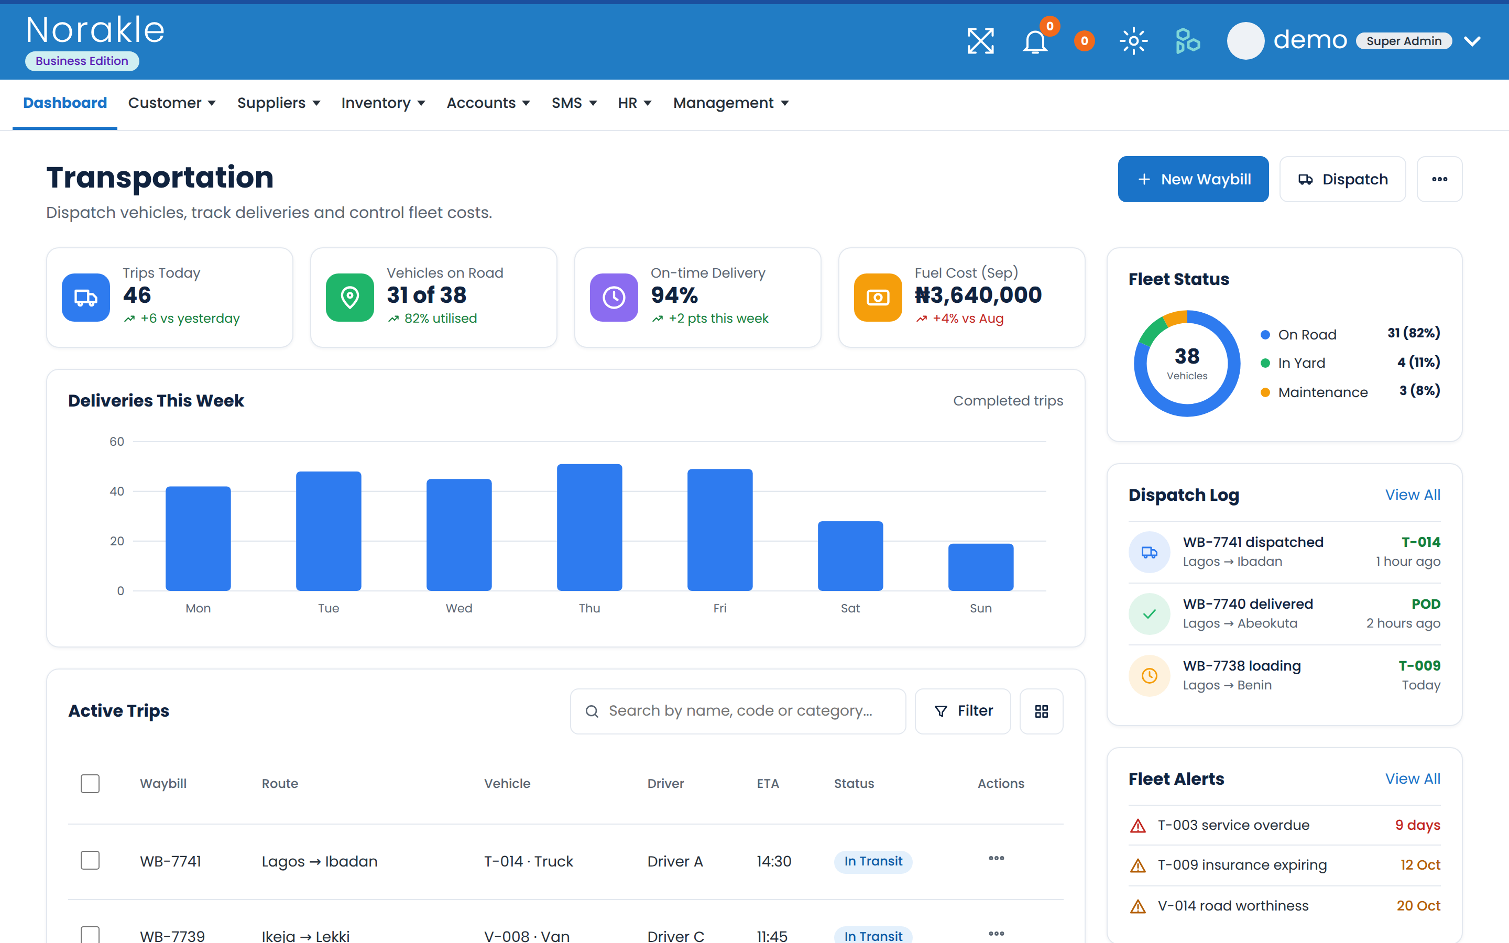
Task: Click the Sun bar in deliveries chart
Action: [x=980, y=567]
